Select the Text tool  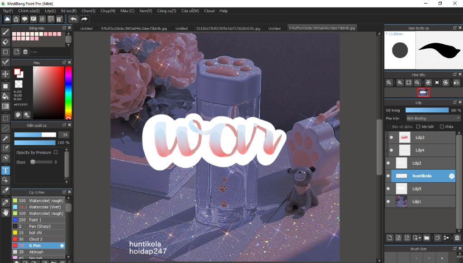[x=5, y=170]
